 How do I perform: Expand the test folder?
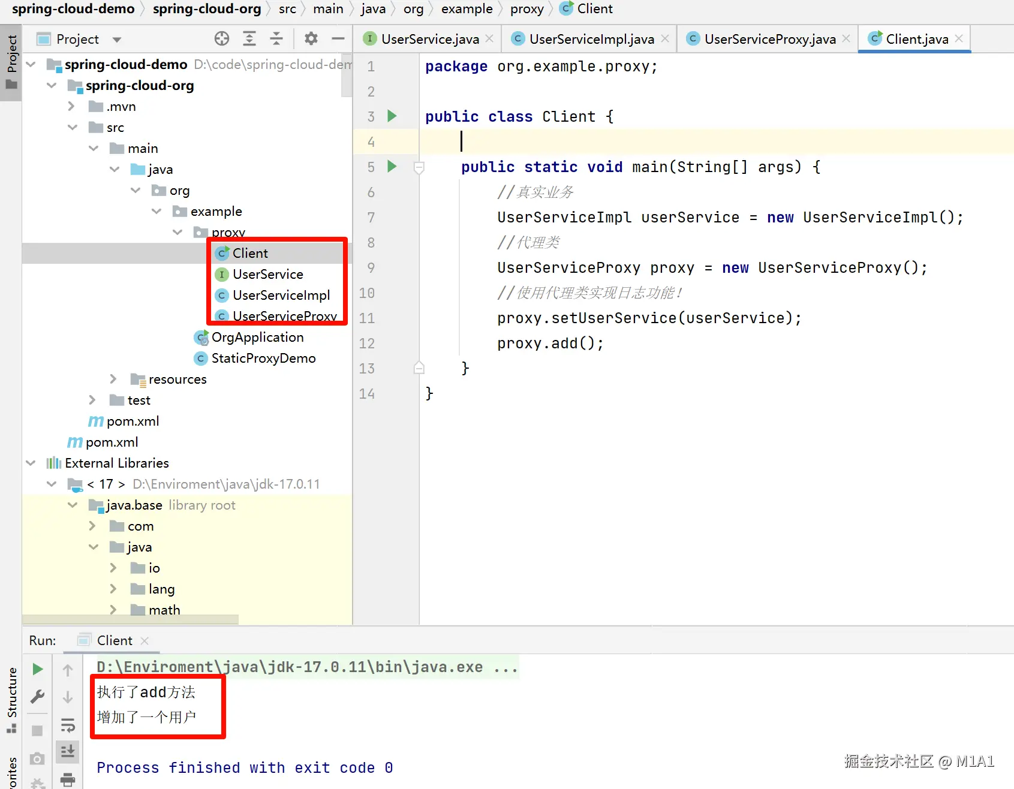pos(93,400)
